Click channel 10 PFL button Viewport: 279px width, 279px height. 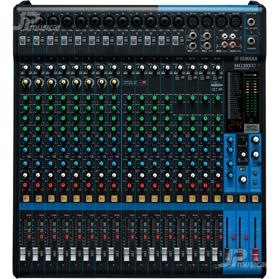coord(145,255)
